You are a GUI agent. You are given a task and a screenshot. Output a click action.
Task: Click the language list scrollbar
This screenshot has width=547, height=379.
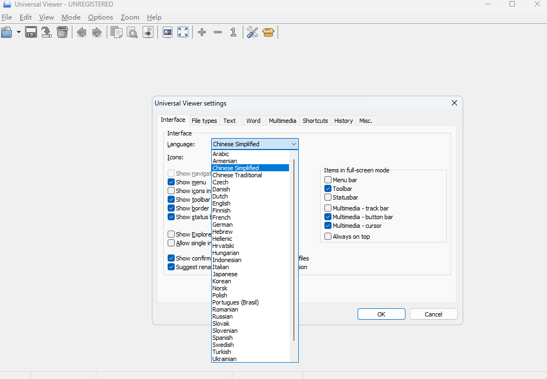point(294,250)
